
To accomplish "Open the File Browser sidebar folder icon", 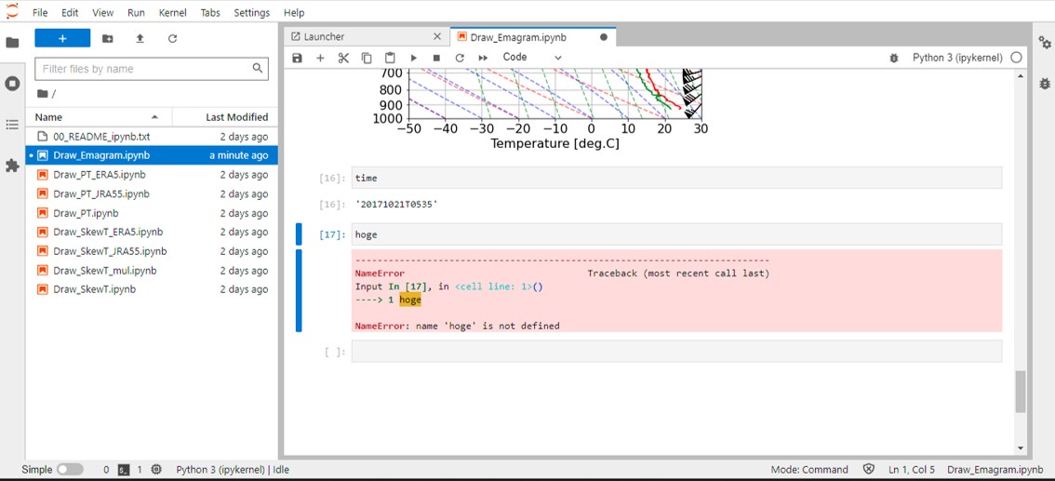I will click(x=12, y=43).
